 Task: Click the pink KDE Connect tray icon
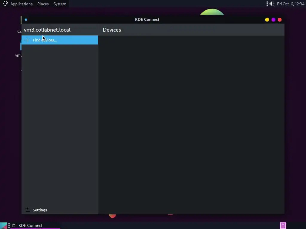click(x=283, y=225)
